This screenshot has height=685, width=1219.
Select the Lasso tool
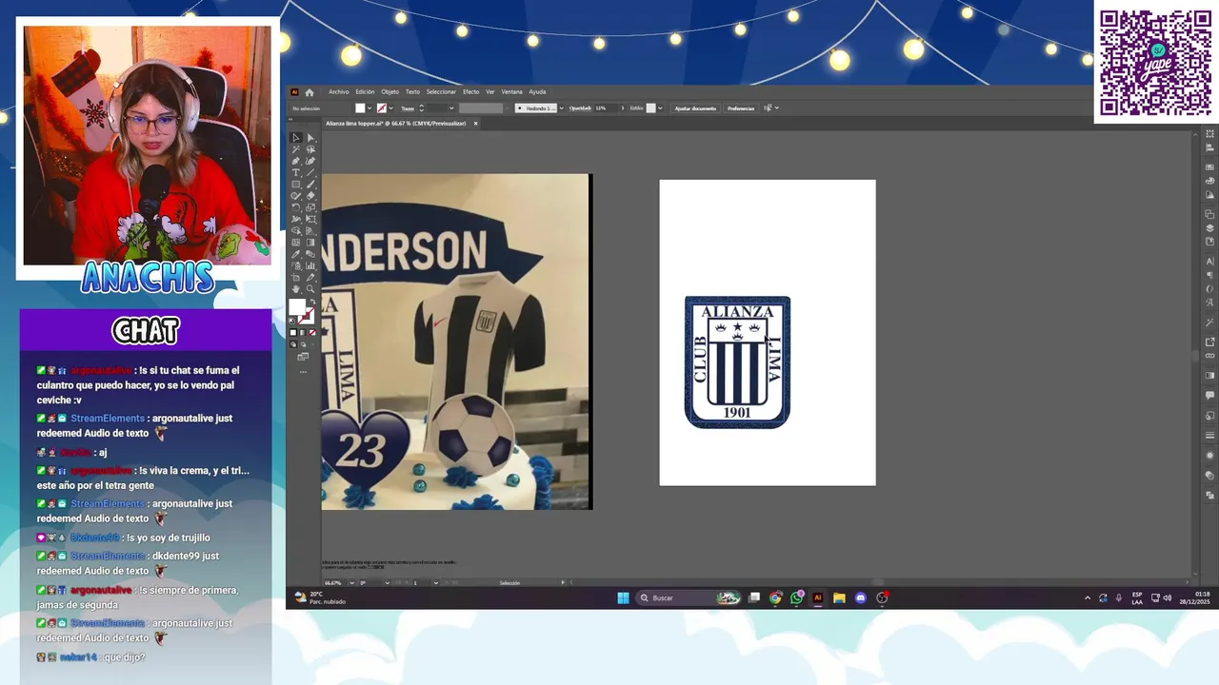[x=310, y=149]
